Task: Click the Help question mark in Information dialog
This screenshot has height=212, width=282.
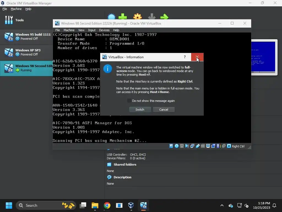Action: click(x=185, y=57)
